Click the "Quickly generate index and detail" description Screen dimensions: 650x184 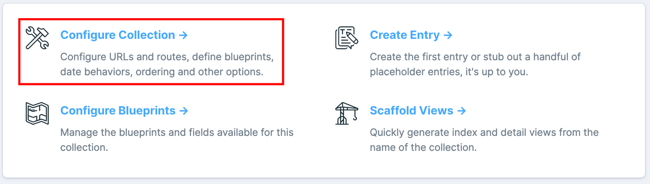tap(484, 133)
